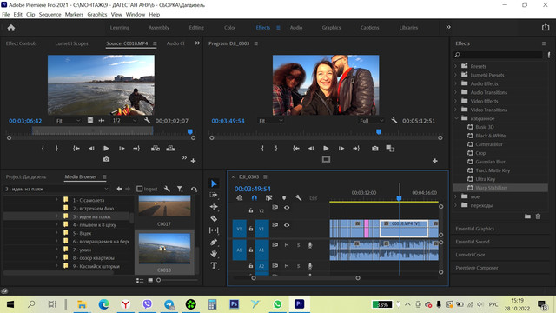Open Photoshop from the taskbar
The width and height of the screenshot is (556, 313).
[x=234, y=304]
